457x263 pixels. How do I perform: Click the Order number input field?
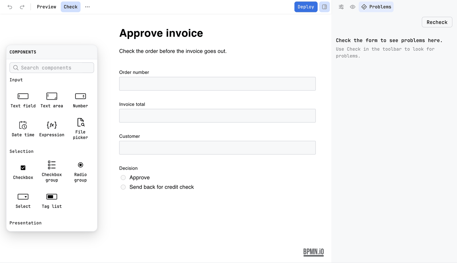[217, 84]
